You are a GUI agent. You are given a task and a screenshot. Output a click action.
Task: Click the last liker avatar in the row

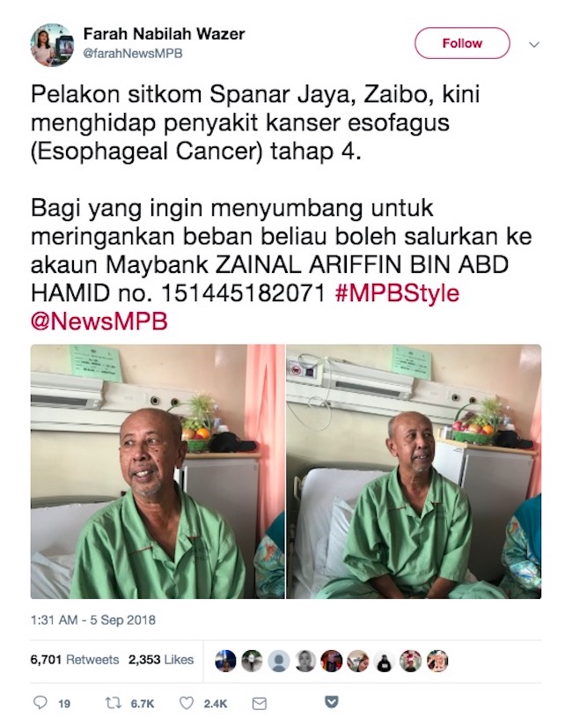pos(437,661)
